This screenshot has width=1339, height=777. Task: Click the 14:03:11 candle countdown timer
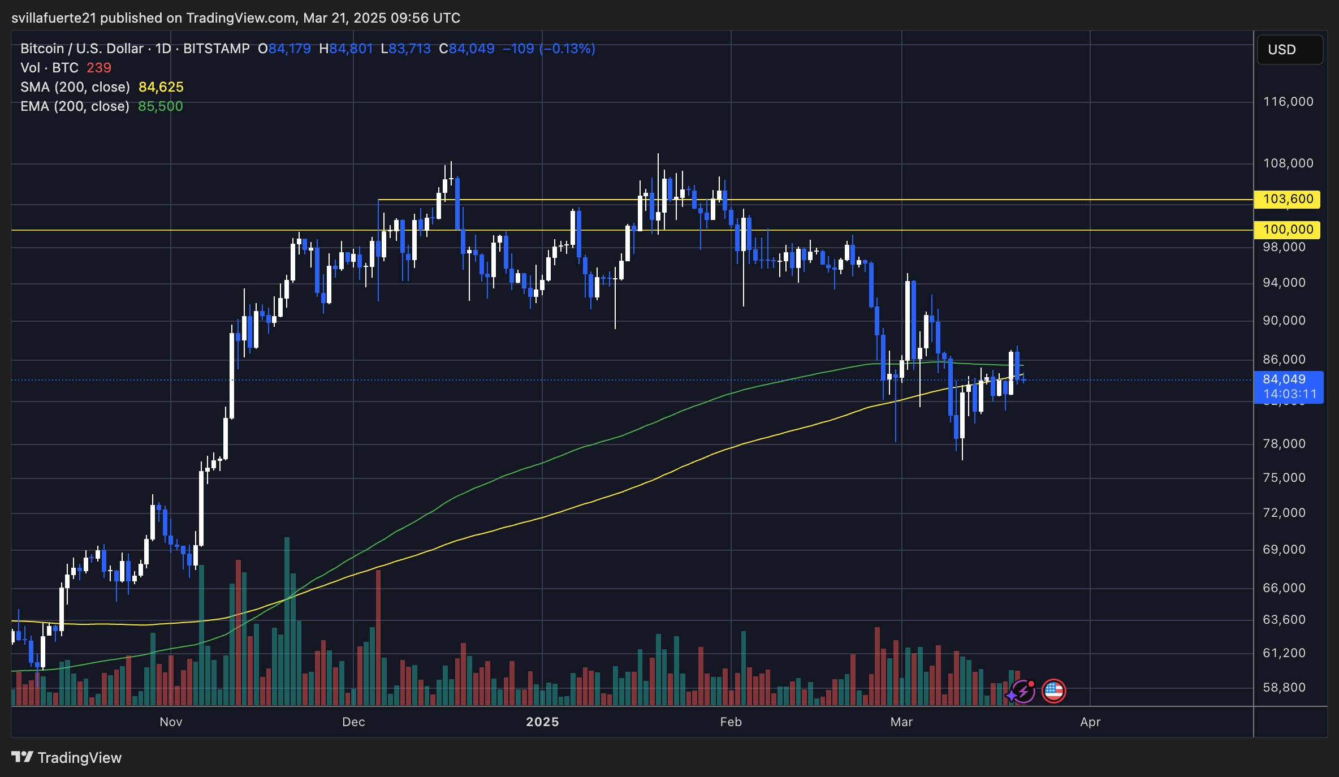coord(1291,394)
